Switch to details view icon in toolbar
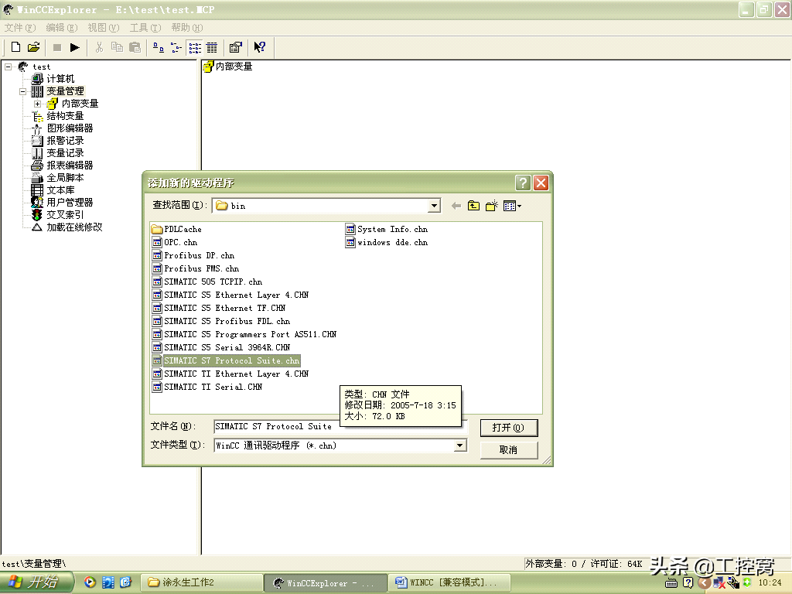 [211, 47]
